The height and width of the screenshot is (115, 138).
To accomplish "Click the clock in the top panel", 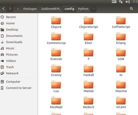I will (x=135, y=2).
